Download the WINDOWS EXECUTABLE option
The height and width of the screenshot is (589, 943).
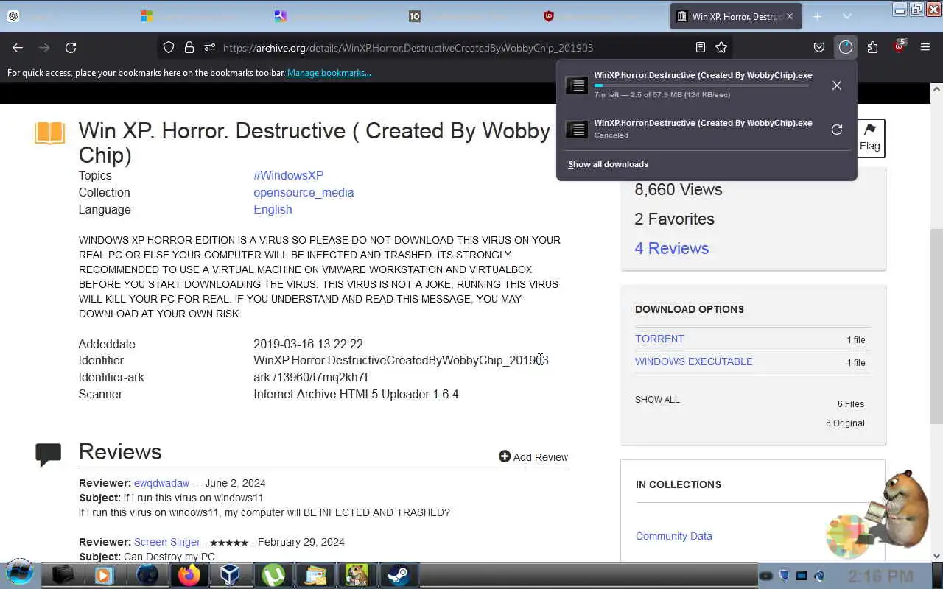pos(694,361)
